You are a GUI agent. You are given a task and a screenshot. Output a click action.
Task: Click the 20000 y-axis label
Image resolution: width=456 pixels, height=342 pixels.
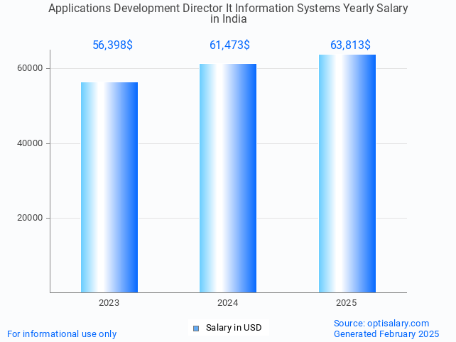[x=30, y=218]
